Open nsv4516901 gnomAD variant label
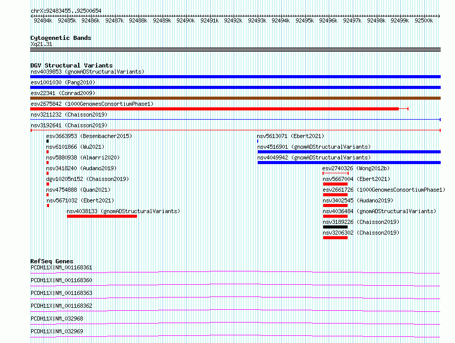 pos(314,147)
